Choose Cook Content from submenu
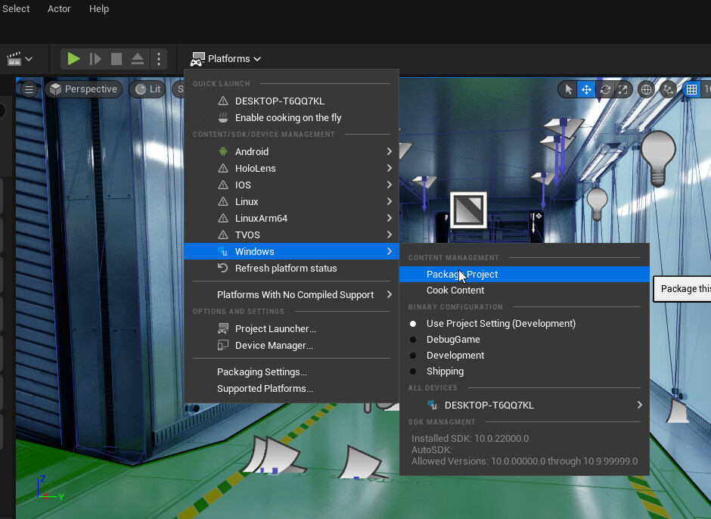The image size is (711, 519). [x=455, y=291]
